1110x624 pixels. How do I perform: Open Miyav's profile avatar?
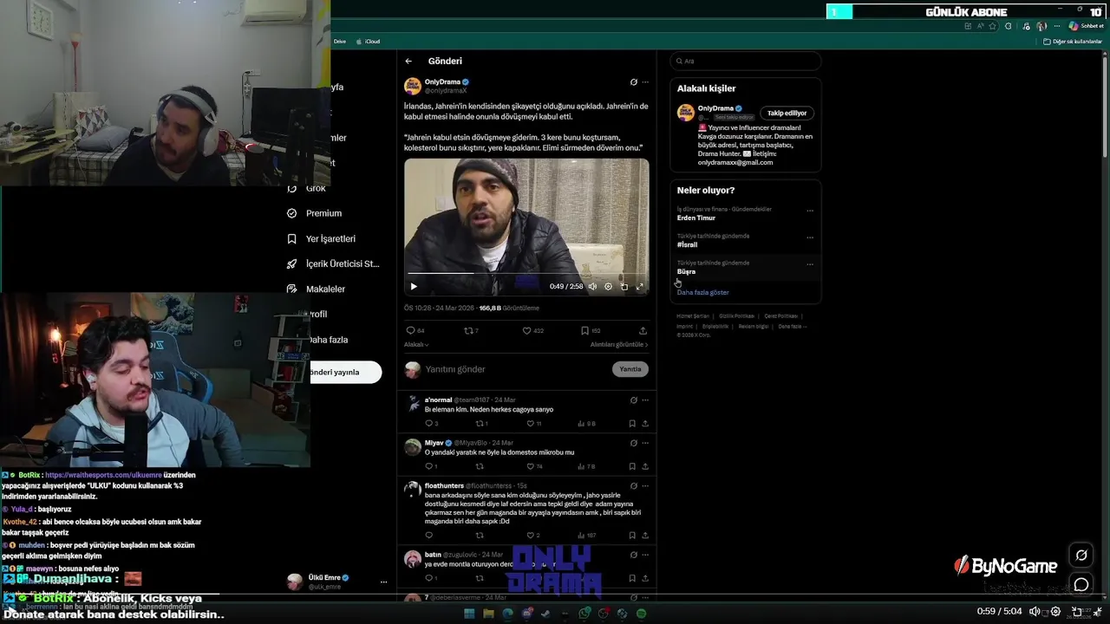coord(413,447)
